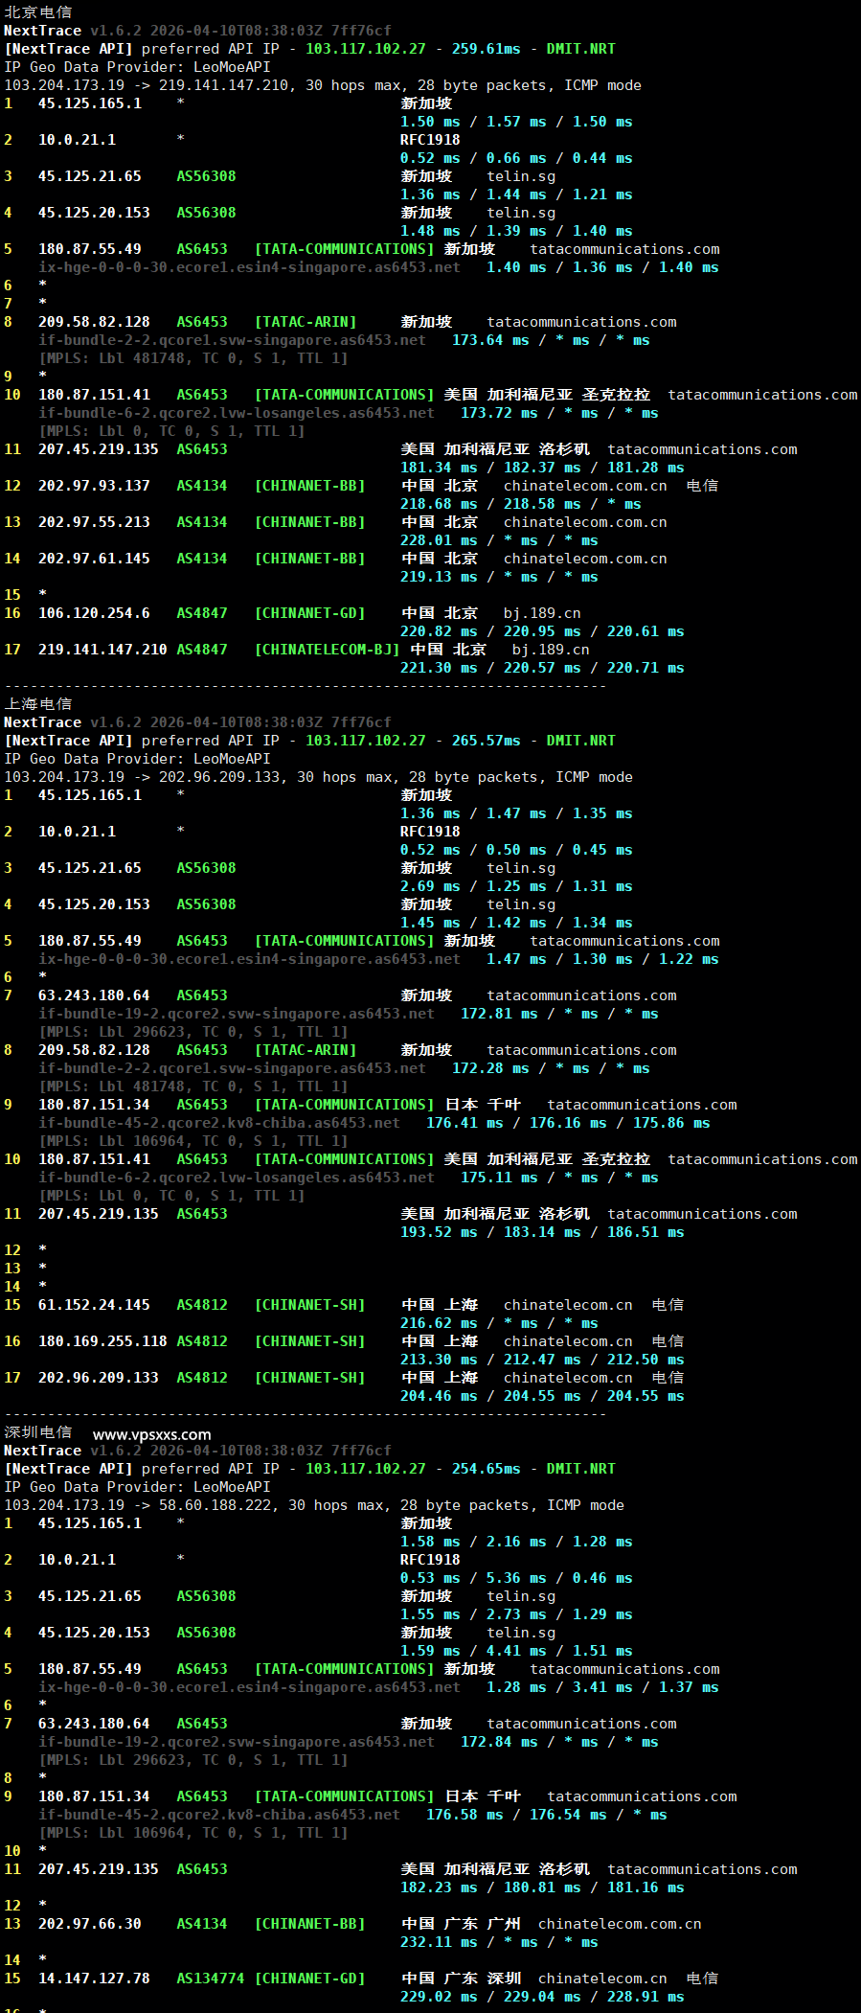Select latency value 181.34 ms
The height and width of the screenshot is (2013, 861).
coord(439,468)
